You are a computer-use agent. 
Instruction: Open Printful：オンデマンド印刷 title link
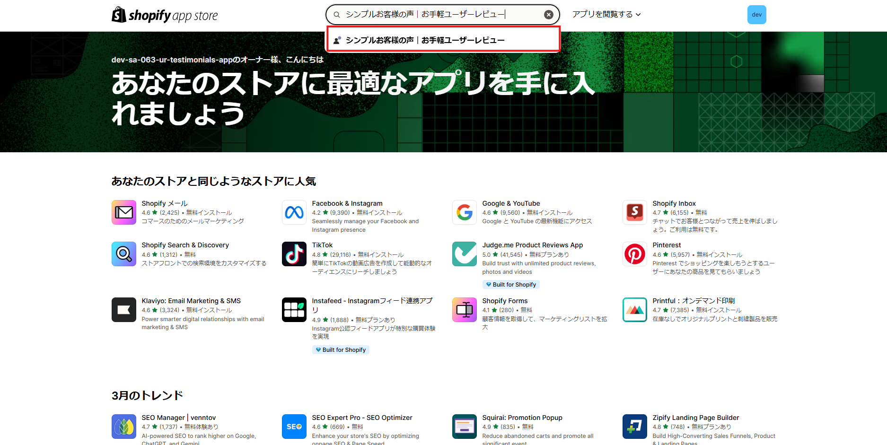[694, 301]
